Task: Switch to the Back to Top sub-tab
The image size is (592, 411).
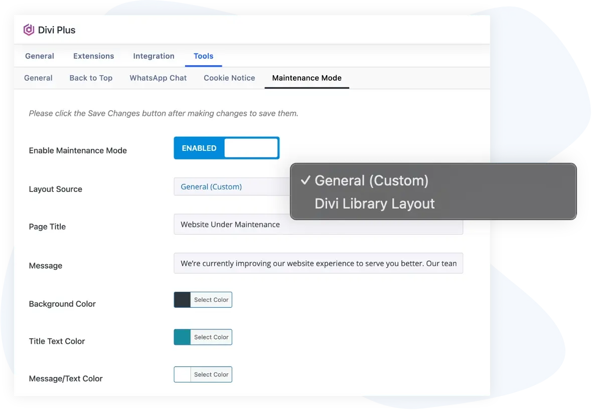Action: (91, 78)
